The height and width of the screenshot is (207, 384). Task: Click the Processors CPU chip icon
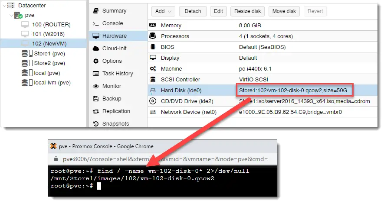coord(153,36)
